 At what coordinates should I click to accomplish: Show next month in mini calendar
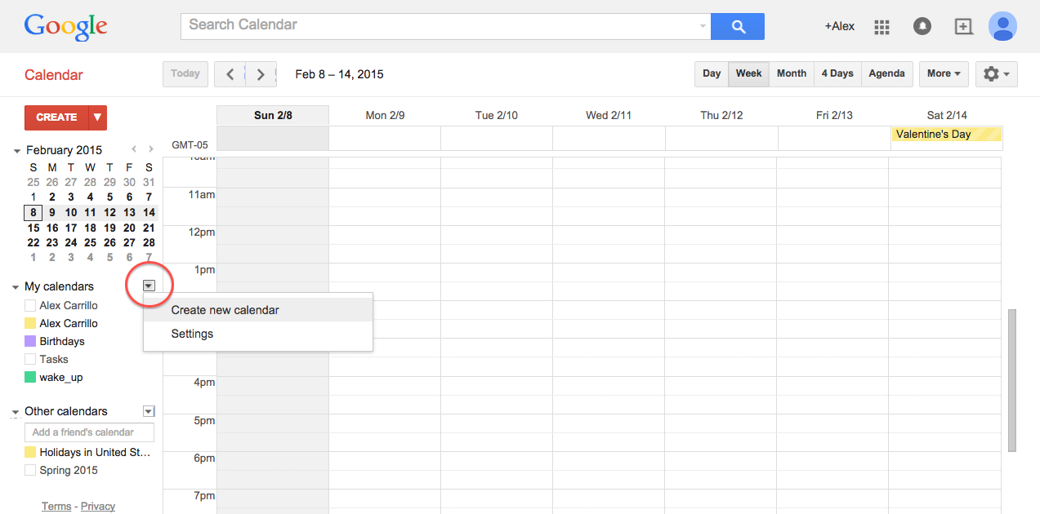150,149
